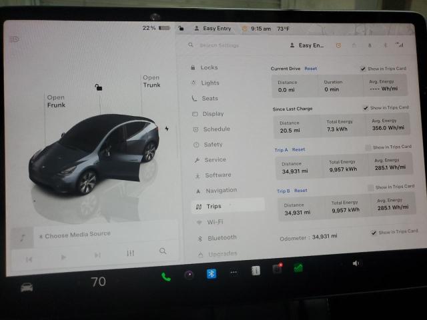
Task: Open the dashcam app with red dot
Action: point(278,269)
